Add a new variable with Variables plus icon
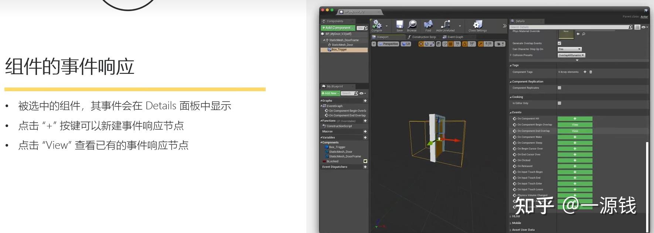The height and width of the screenshot is (233, 654). coord(365,137)
